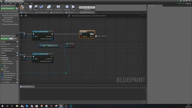
Task: Open File Explorer from the taskbar
Action: pyautogui.click(x=17, y=106)
